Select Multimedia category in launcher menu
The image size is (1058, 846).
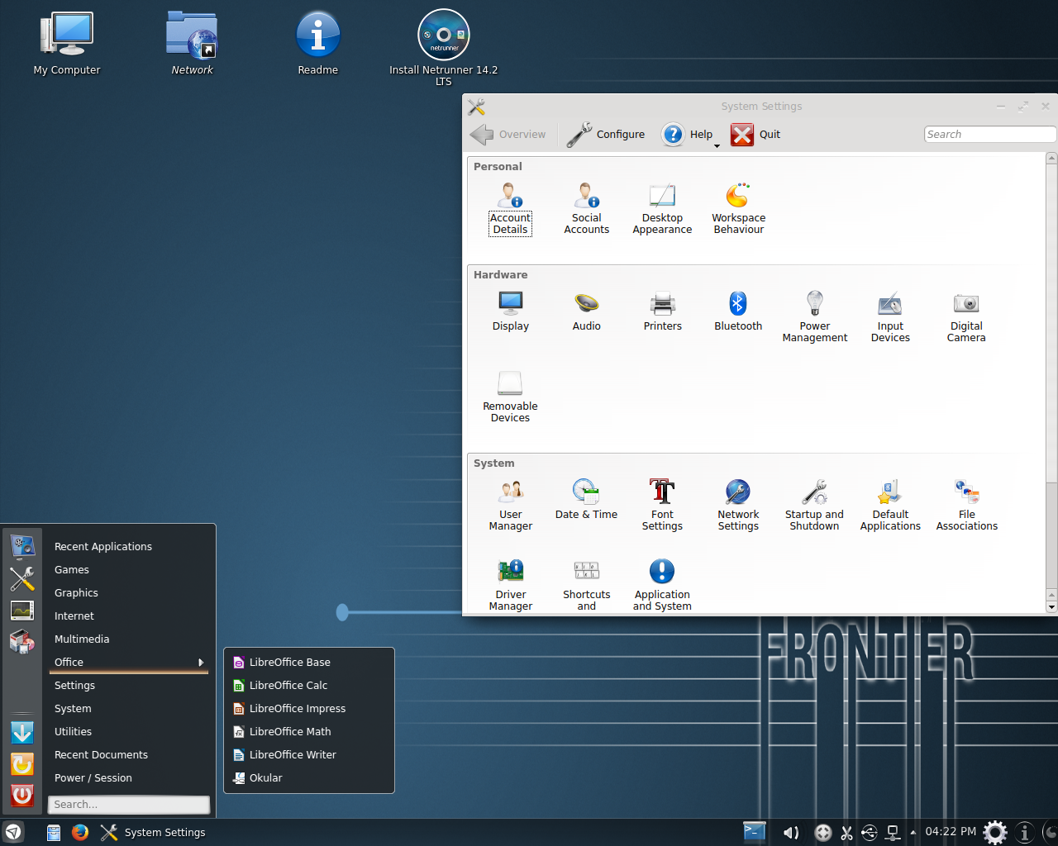(128, 639)
